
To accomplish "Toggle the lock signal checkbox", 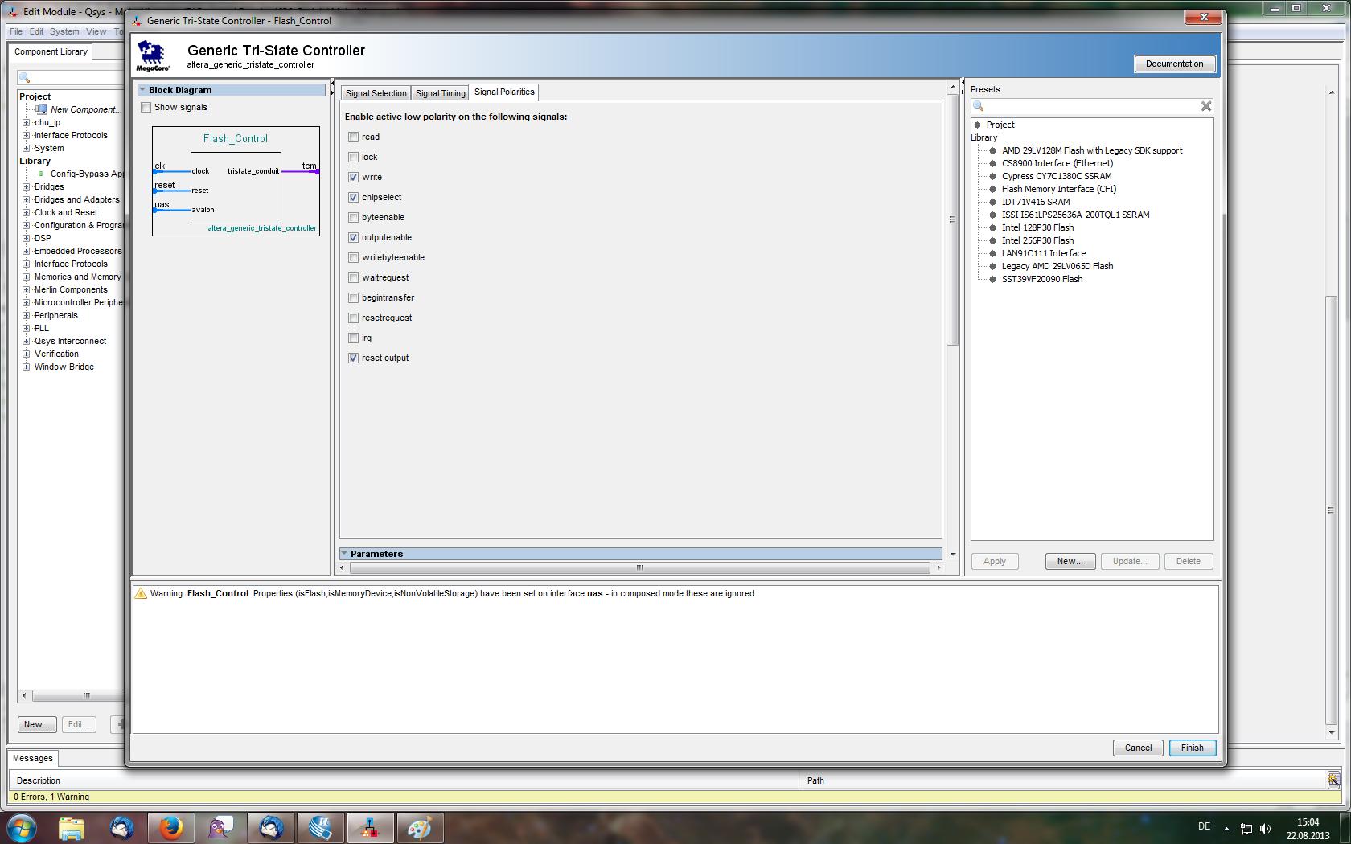I will coord(353,157).
